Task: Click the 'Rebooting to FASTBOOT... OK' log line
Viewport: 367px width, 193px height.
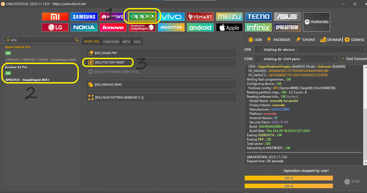Action: (x=269, y=148)
